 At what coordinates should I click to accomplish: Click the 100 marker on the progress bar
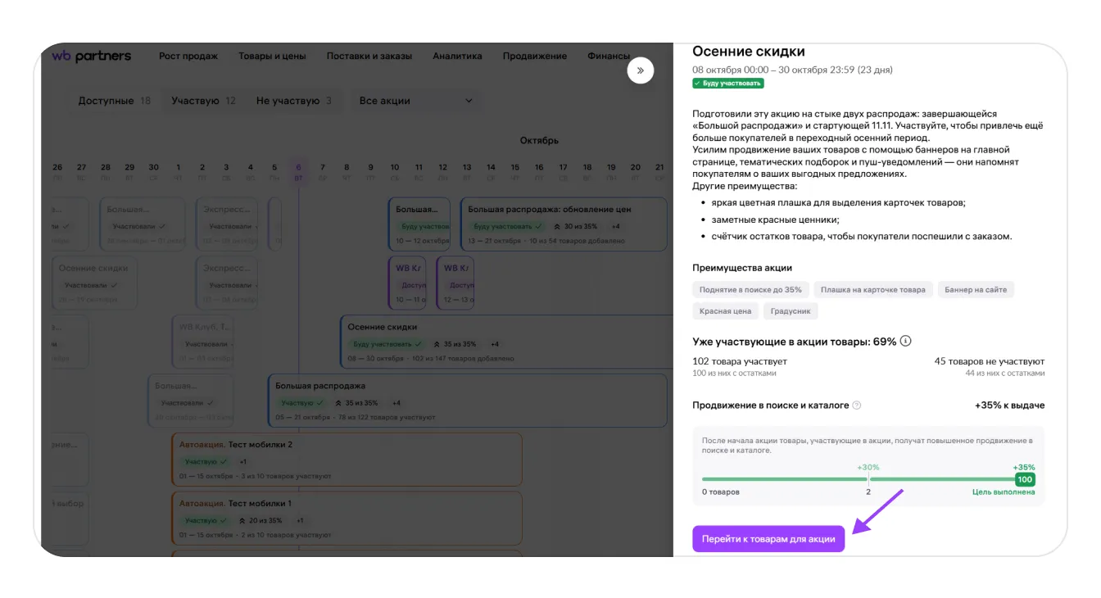pyautogui.click(x=1025, y=479)
